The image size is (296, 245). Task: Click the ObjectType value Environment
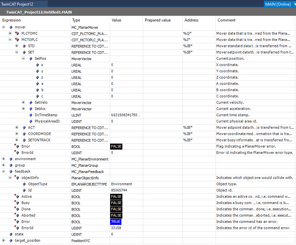121,184
